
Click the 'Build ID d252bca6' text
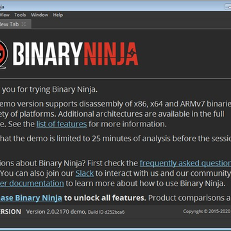[107, 212]
